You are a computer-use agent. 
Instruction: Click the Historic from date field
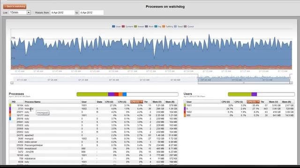pyautogui.click(x=62, y=13)
